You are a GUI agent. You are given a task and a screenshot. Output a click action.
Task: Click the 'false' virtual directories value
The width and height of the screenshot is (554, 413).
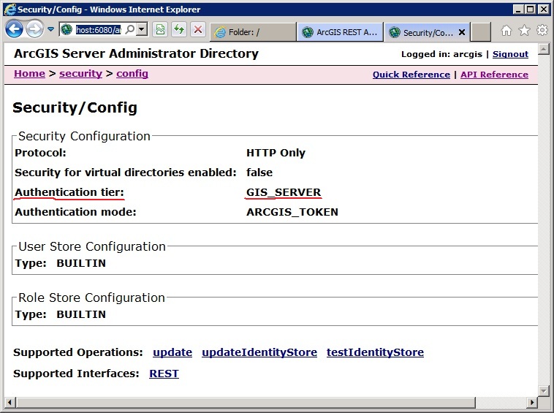pyautogui.click(x=259, y=173)
